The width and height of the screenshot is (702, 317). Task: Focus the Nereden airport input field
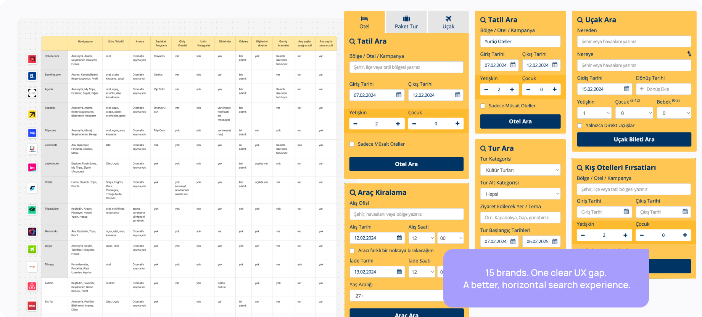(x=634, y=41)
